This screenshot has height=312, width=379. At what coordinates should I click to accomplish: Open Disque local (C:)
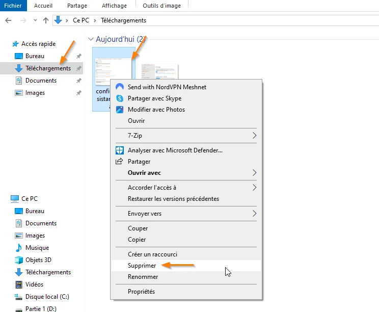47,297
